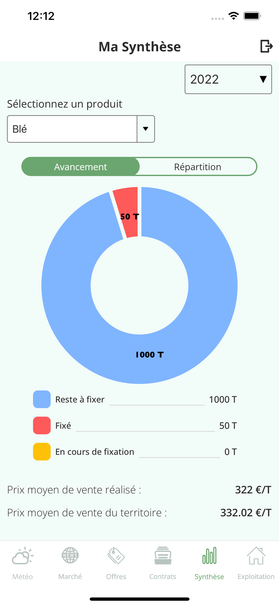This screenshot has height=606, width=279.
Task: Tap the logout icon in header
Action: (266, 46)
